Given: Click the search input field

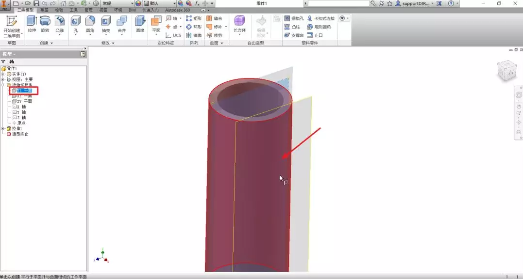Looking at the screenshot, I should [x=338, y=3].
